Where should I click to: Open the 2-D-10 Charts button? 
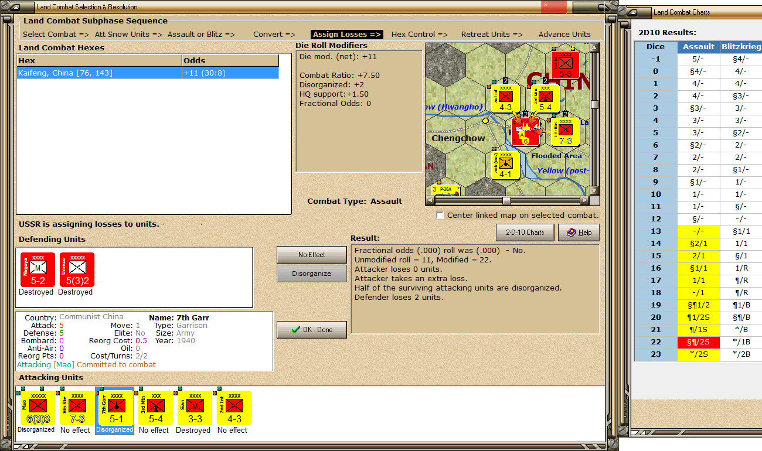(x=525, y=233)
